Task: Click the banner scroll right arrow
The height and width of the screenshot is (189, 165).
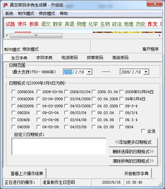Action: click(160, 35)
